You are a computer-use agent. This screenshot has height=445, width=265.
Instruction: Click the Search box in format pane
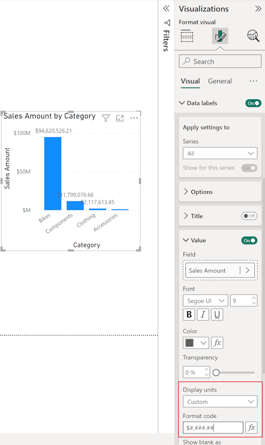(220, 62)
